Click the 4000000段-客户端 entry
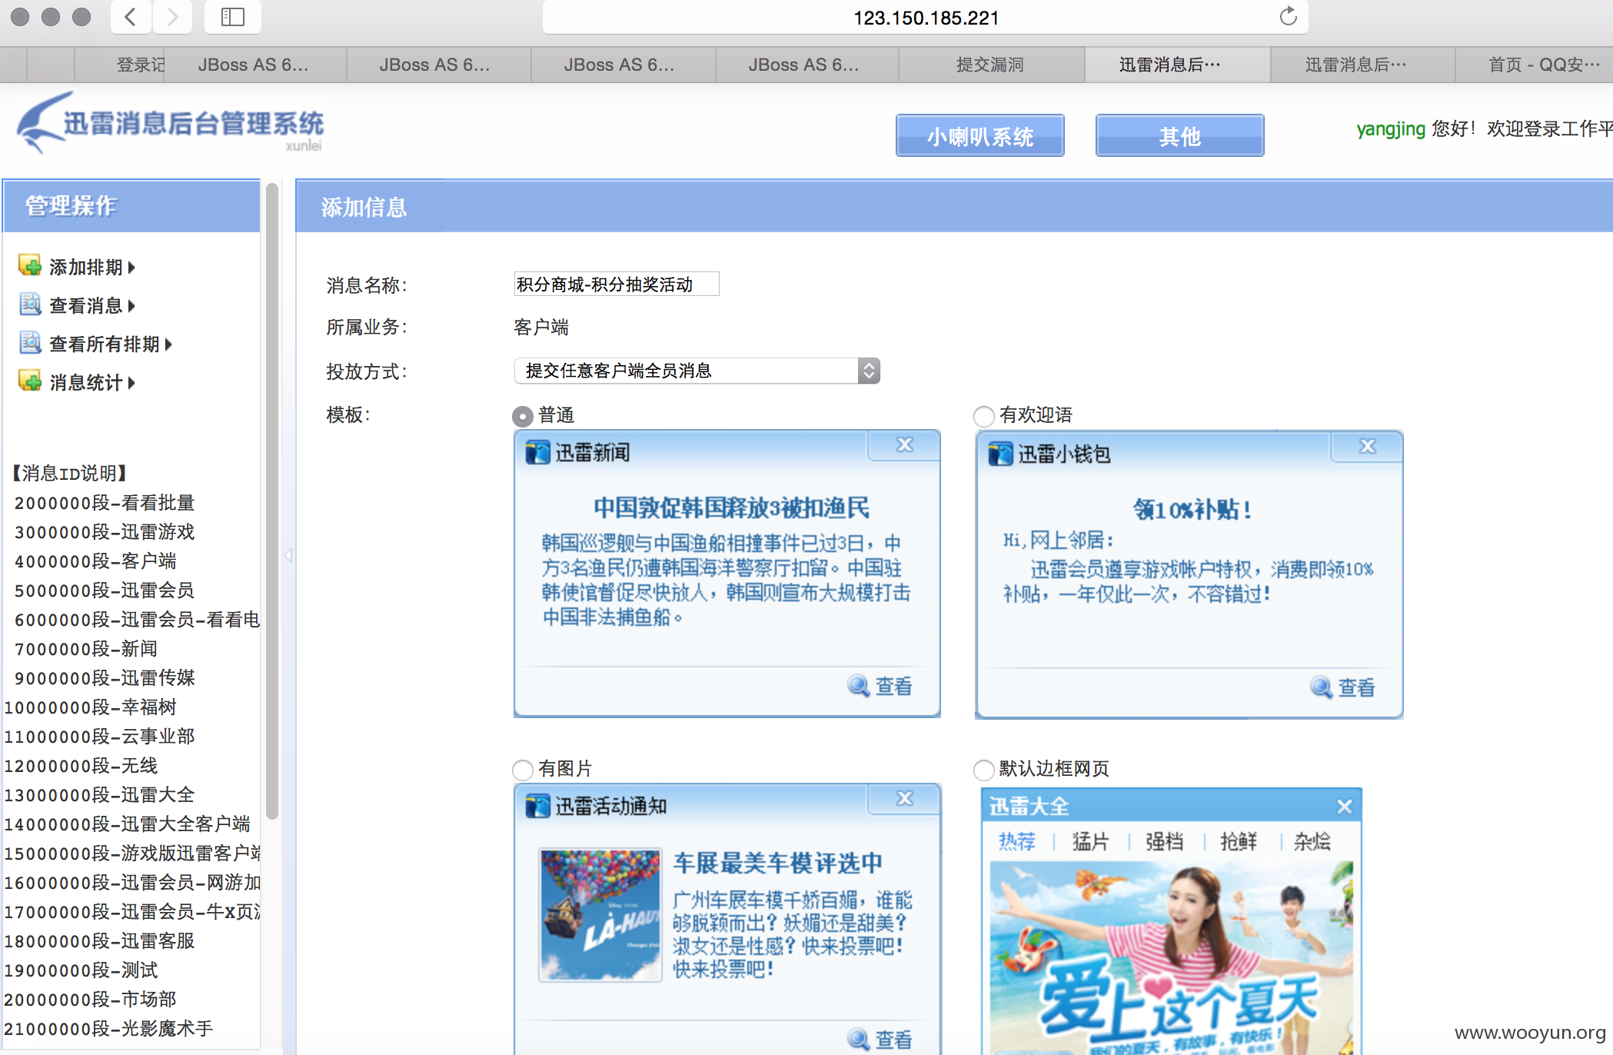The width and height of the screenshot is (1613, 1055). [x=95, y=561]
